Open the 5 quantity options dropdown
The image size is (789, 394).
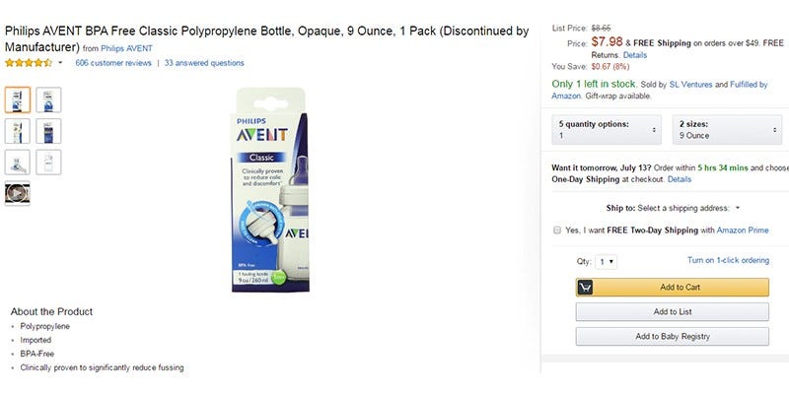[x=607, y=130]
